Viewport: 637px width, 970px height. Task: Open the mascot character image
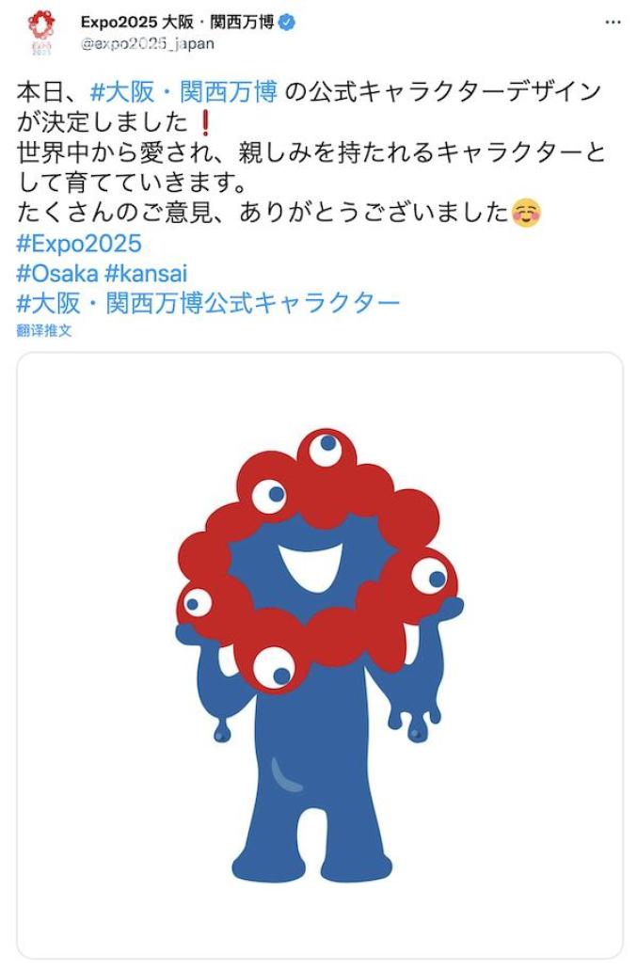(x=319, y=655)
